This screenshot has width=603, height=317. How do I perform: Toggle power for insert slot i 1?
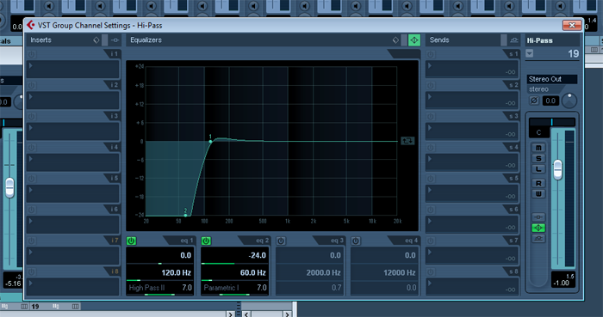click(x=32, y=54)
